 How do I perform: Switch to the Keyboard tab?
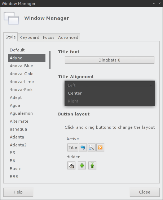point(29,37)
